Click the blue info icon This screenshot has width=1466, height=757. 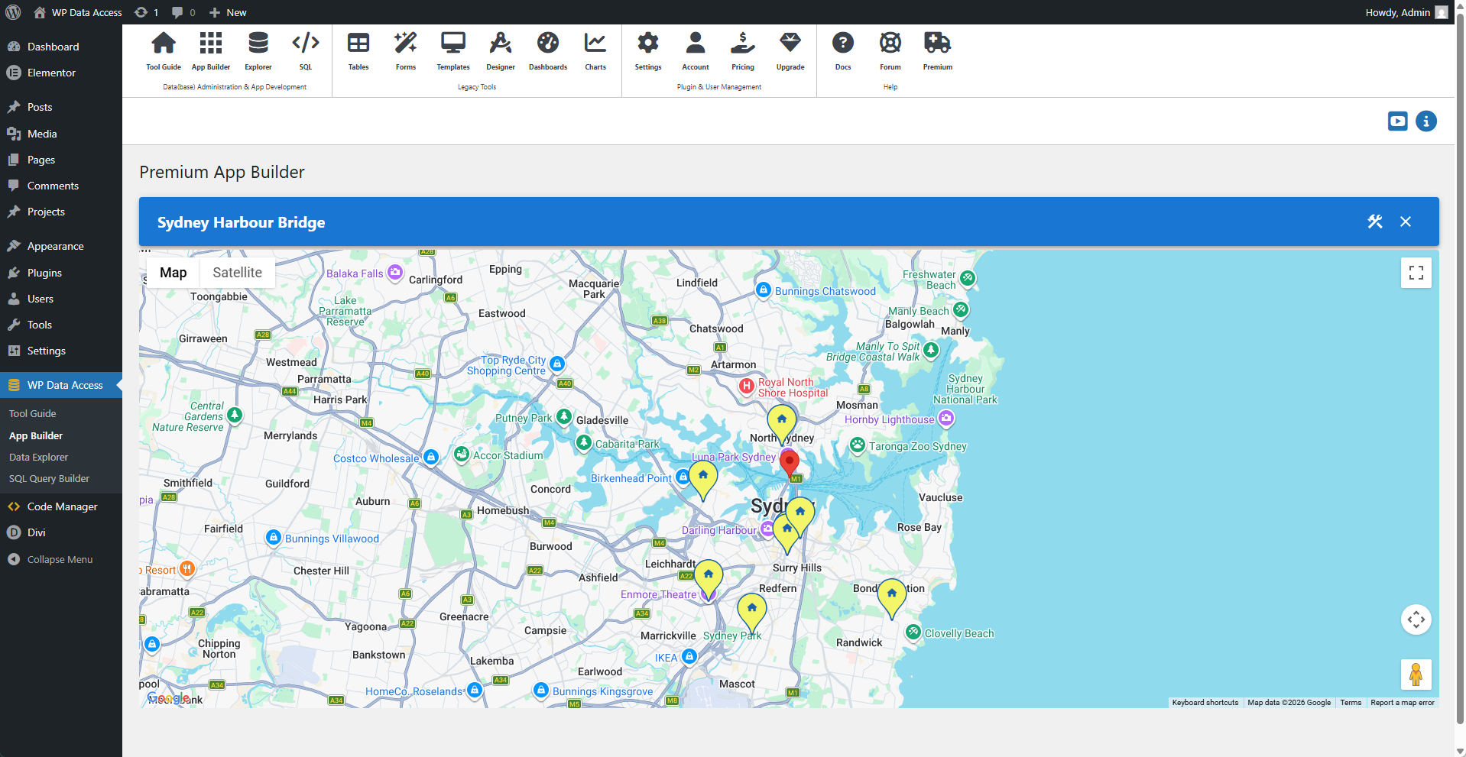(1425, 121)
